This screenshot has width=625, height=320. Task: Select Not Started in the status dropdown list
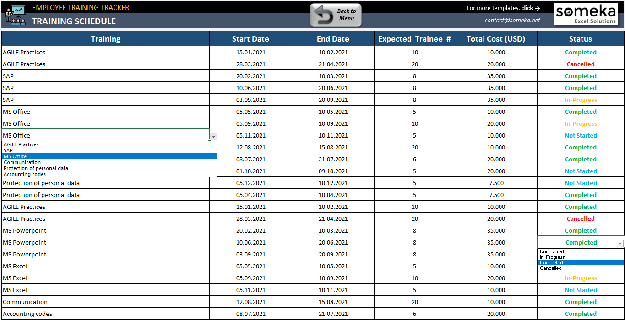[581, 251]
